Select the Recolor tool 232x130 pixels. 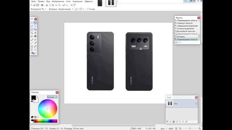35,47
